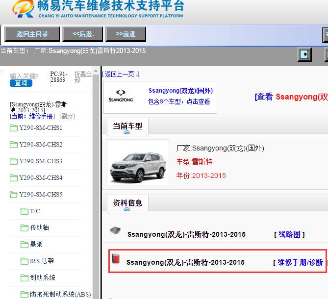Click the sidebar scrollbar up arrow
Image resolution: width=328 pixels, height=299 pixels.
point(96,71)
